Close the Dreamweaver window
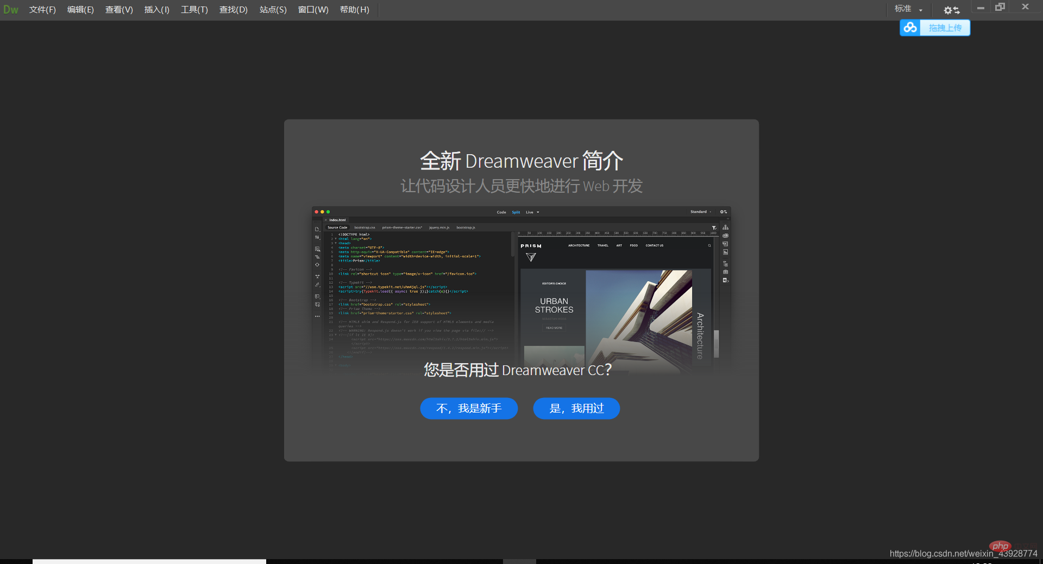 pyautogui.click(x=1025, y=7)
